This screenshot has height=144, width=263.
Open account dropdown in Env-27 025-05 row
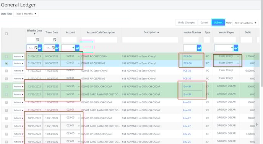point(79,118)
